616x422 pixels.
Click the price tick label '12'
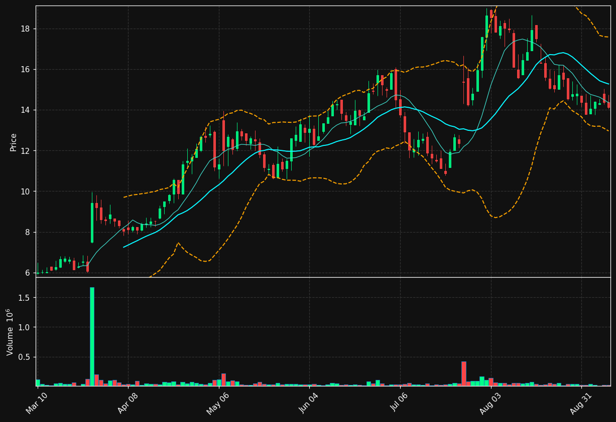click(26, 151)
